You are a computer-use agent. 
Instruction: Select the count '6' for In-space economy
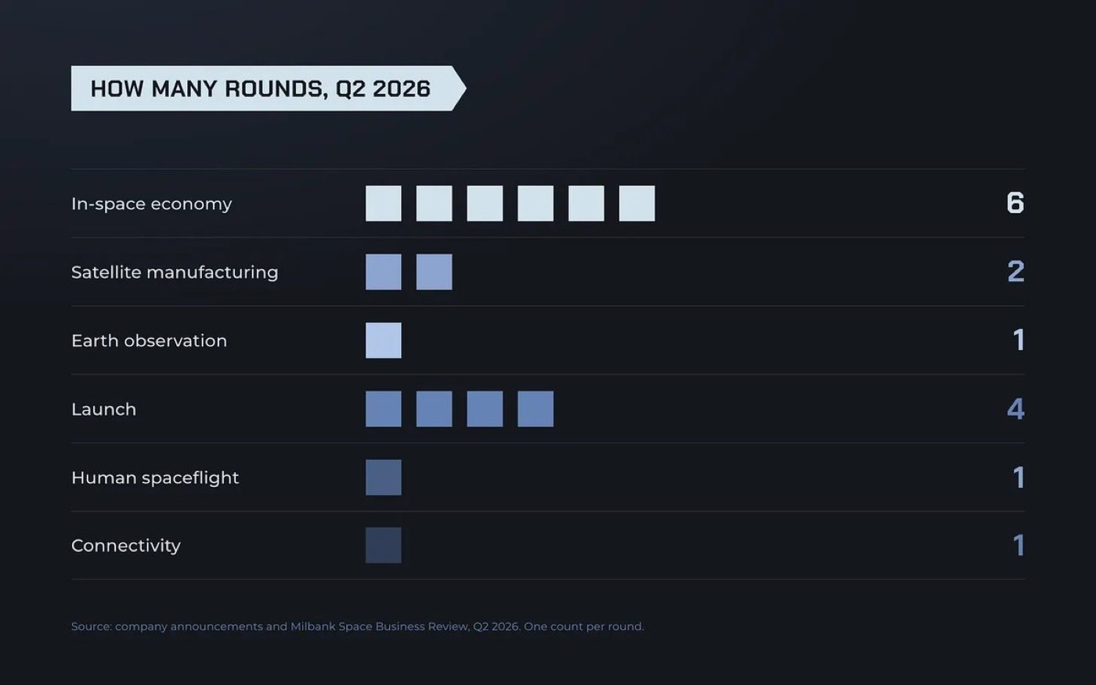[x=1015, y=203]
